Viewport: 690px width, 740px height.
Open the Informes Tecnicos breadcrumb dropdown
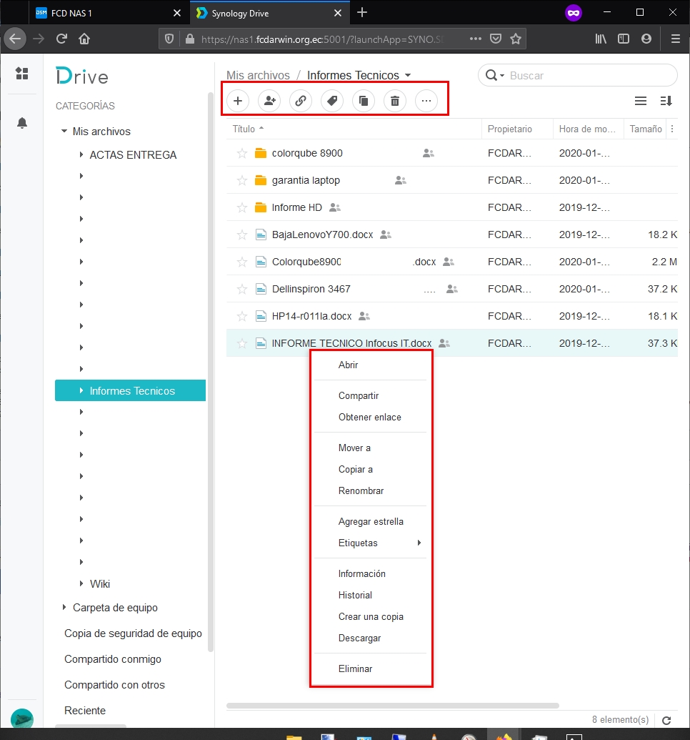pos(407,75)
